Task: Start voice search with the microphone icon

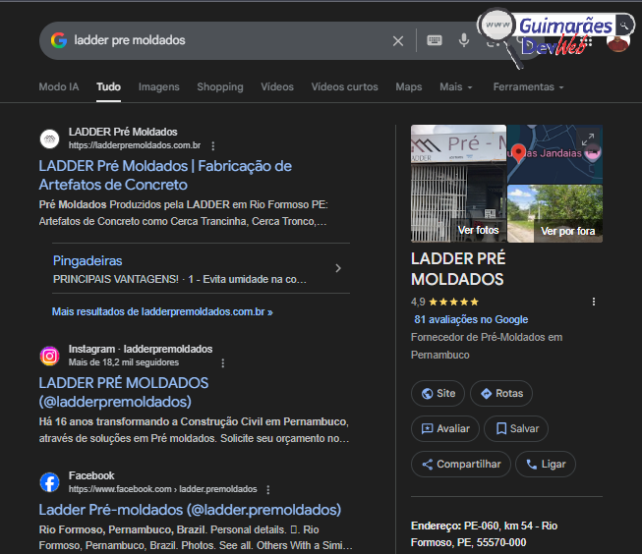Action: 464,40
